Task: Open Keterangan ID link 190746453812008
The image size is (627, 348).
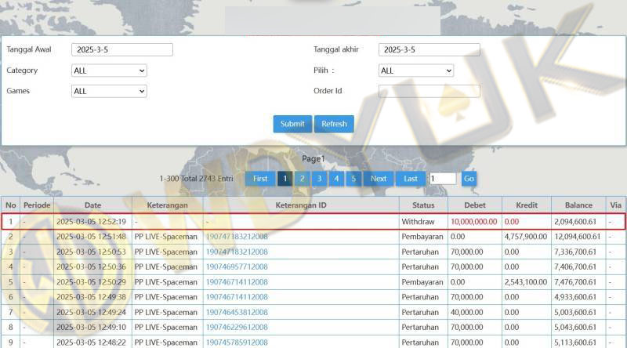Action: [x=237, y=312]
